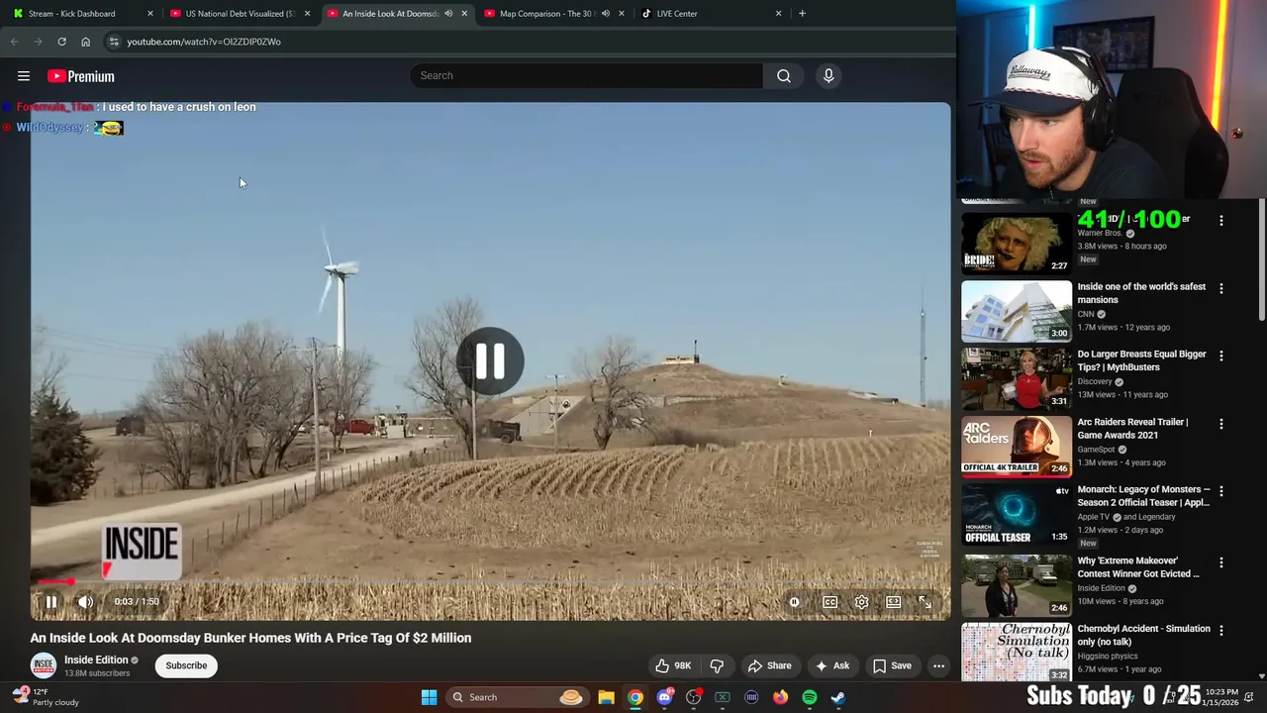Open a new browser tab with plus

(802, 14)
